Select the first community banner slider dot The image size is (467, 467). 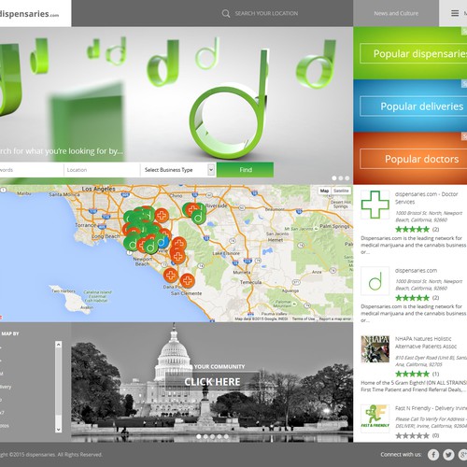199,436
